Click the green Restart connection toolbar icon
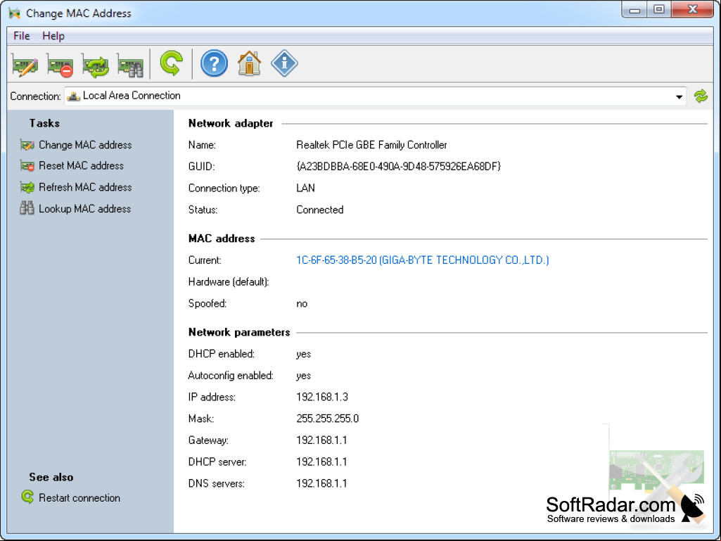The image size is (721, 541). click(171, 63)
